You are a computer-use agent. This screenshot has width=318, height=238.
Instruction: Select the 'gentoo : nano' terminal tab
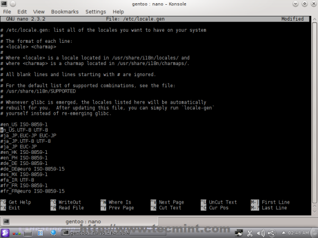(x=83, y=222)
